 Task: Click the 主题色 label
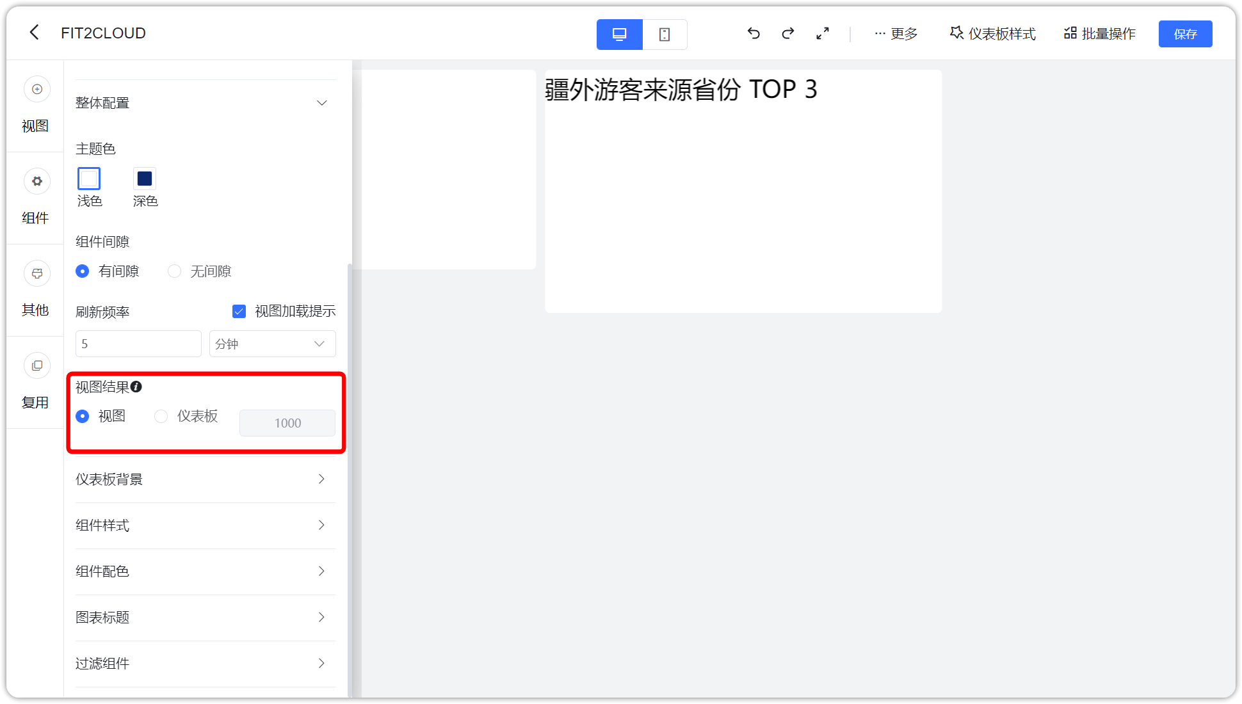pos(95,148)
